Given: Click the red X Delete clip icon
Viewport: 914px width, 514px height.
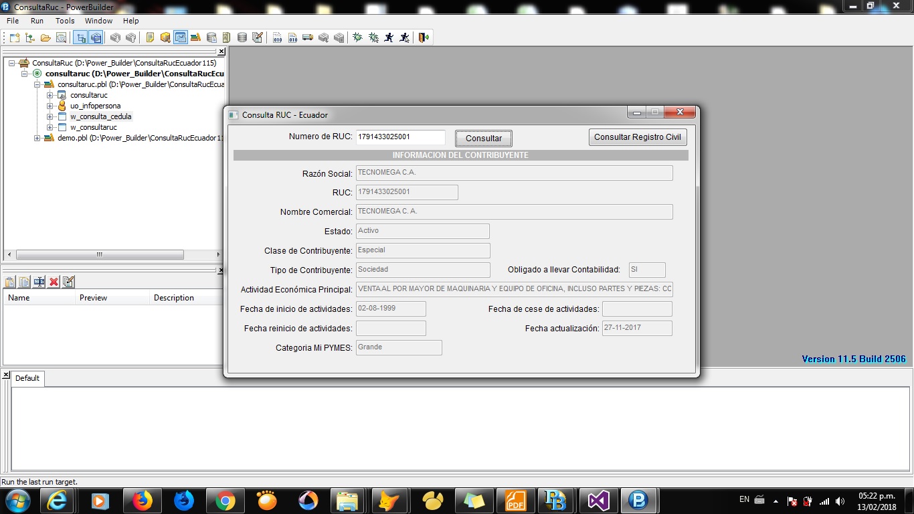Looking at the screenshot, I should [x=54, y=282].
